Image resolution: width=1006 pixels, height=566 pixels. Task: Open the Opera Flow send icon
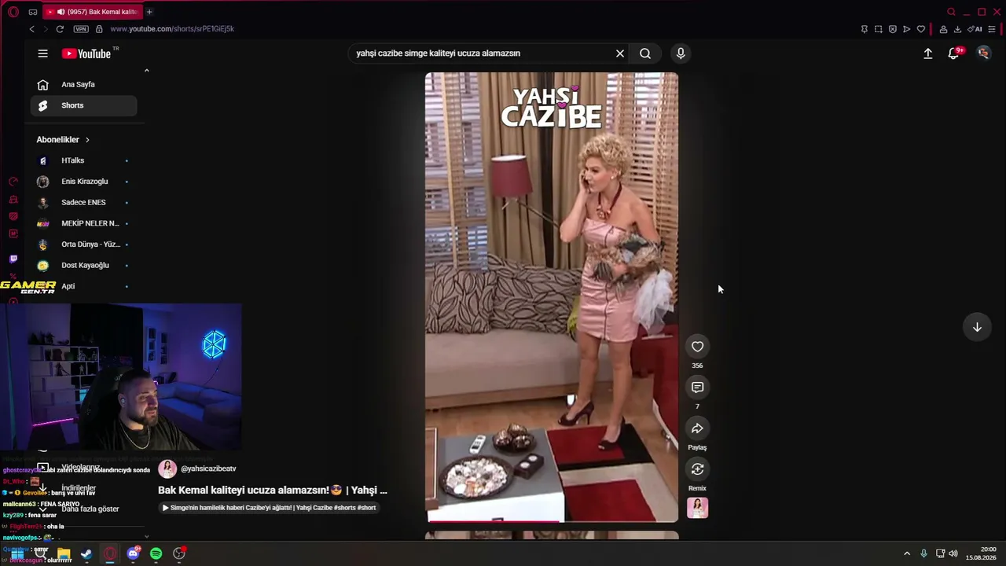coord(907,29)
